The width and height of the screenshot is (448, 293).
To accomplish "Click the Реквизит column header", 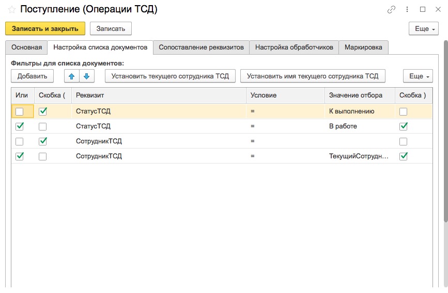I will [159, 95].
